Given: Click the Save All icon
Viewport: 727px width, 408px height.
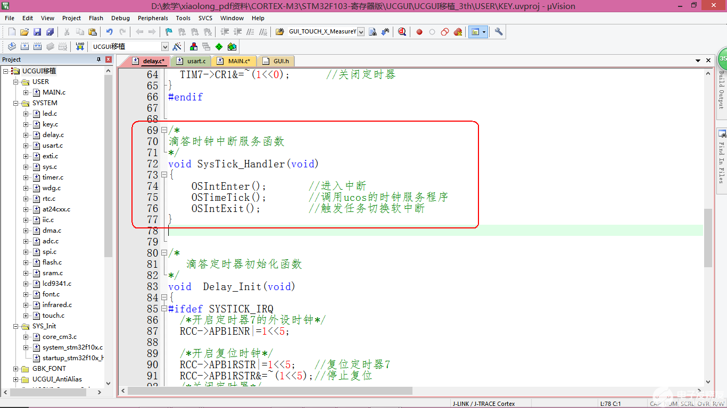Looking at the screenshot, I should click(x=50, y=32).
